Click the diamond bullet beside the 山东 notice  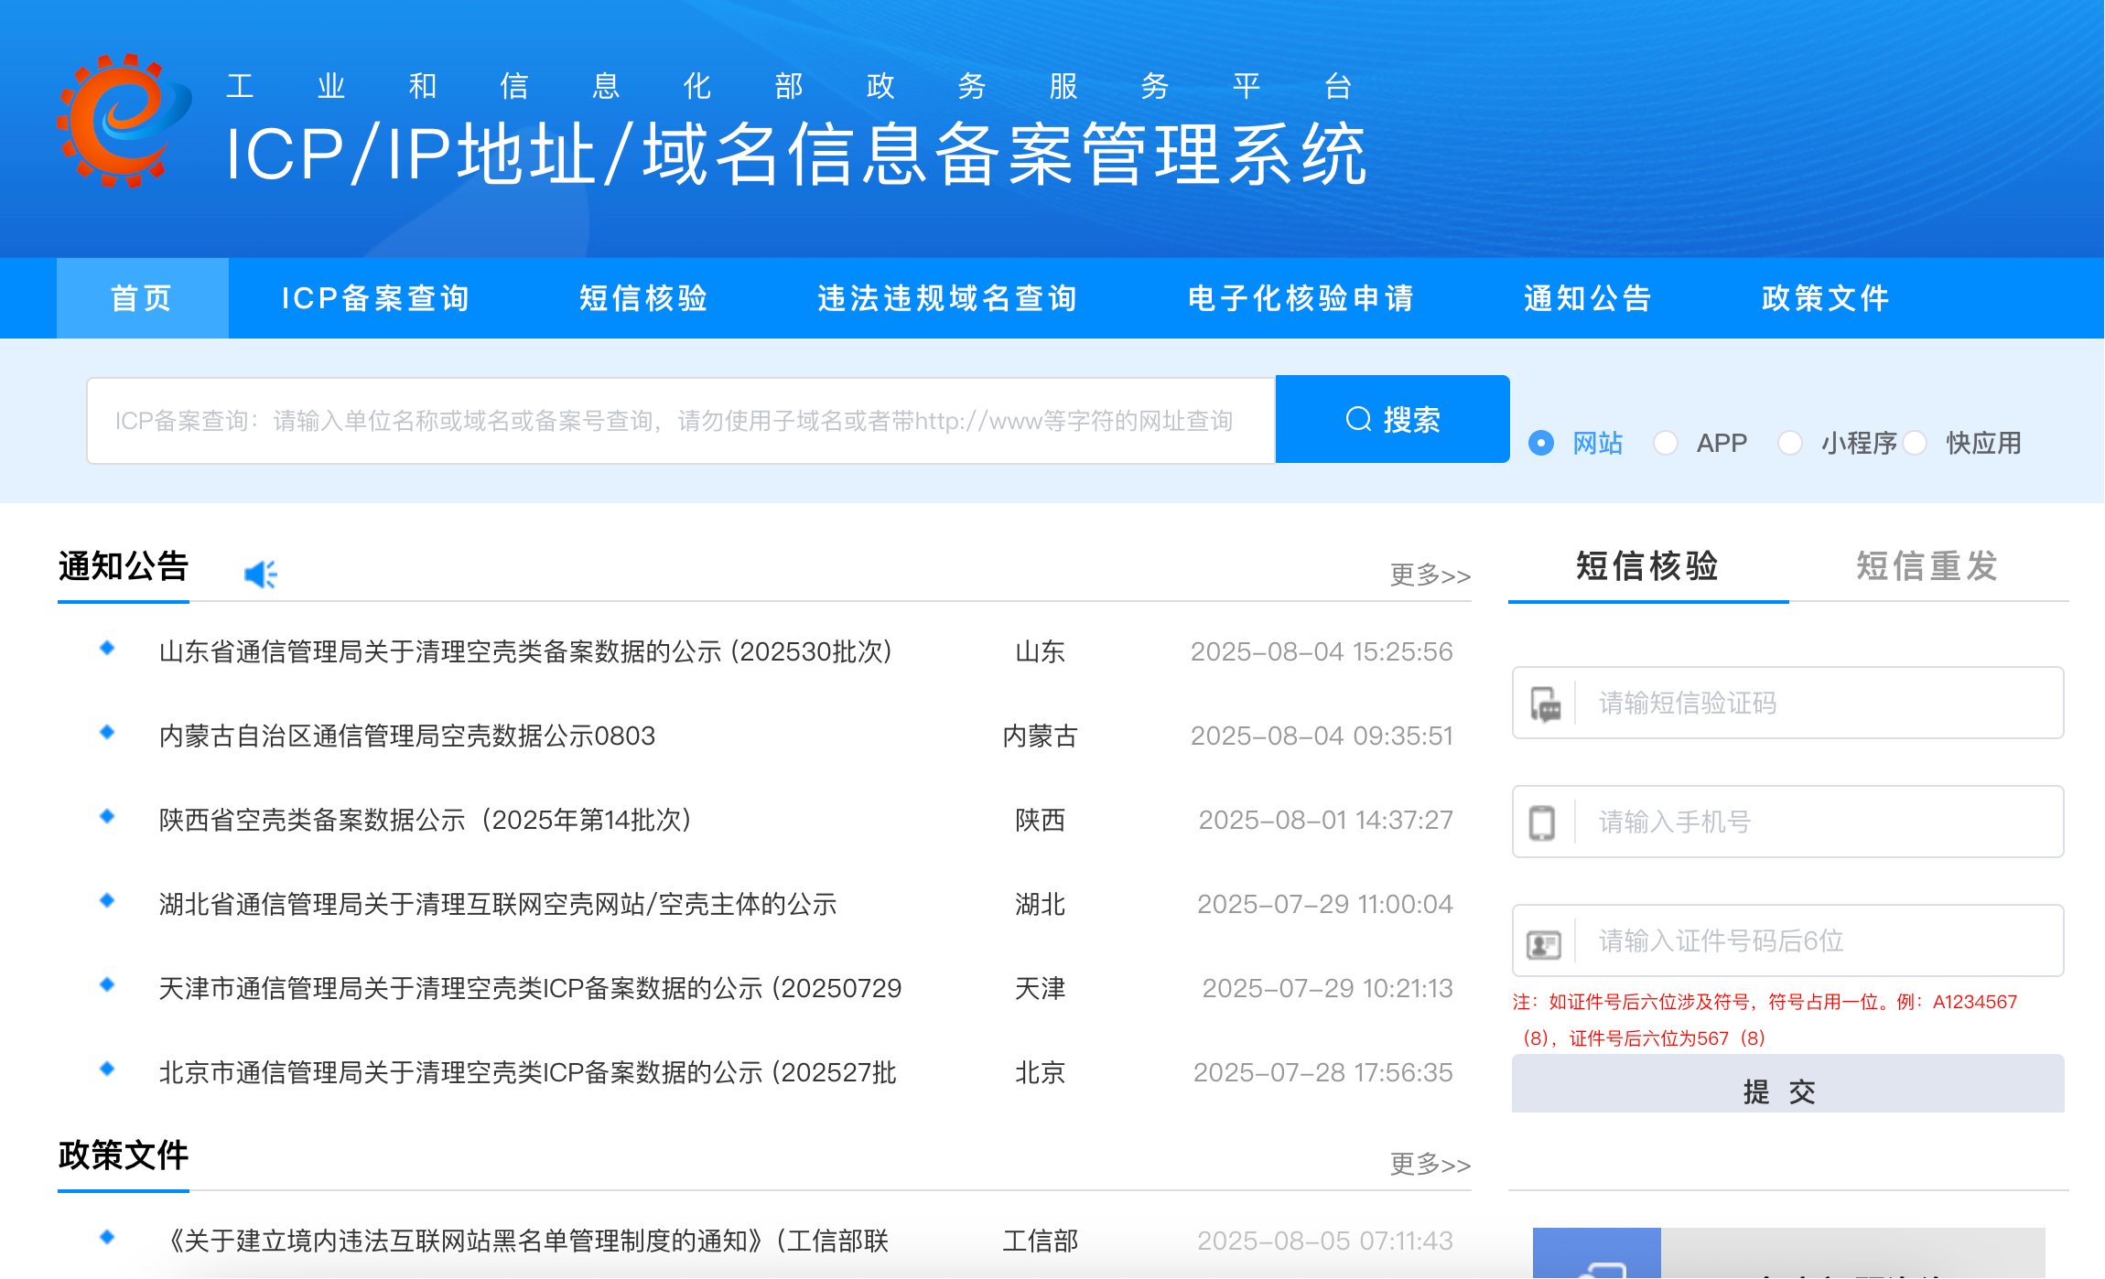107,649
